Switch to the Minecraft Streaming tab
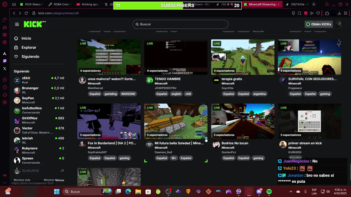Screen dimensions: 351x197 (x=262, y=4)
